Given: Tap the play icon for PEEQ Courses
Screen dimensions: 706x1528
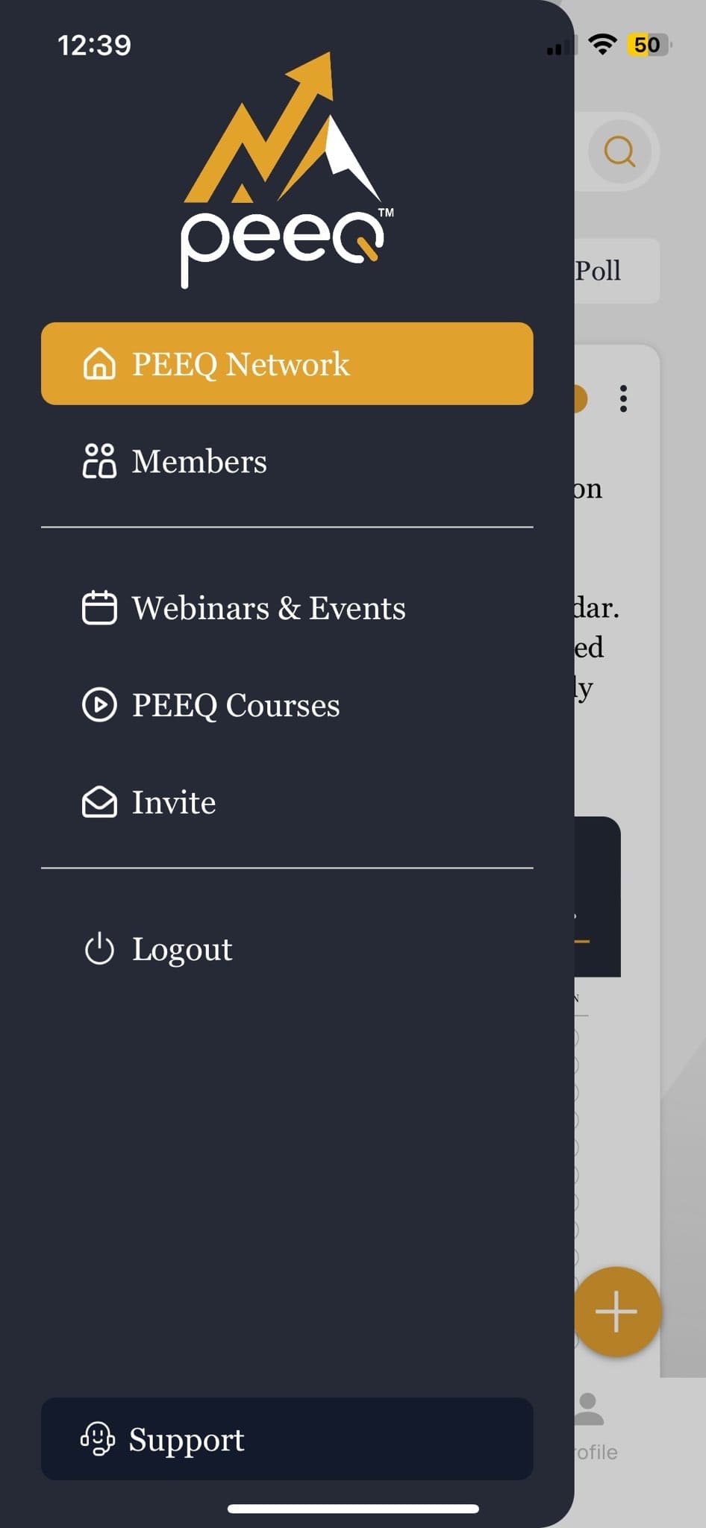Looking at the screenshot, I should 99,705.
